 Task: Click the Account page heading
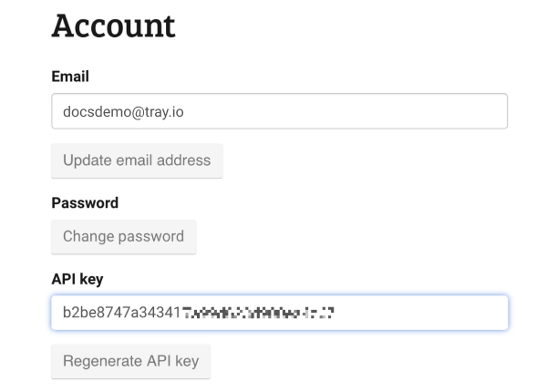[x=113, y=26]
